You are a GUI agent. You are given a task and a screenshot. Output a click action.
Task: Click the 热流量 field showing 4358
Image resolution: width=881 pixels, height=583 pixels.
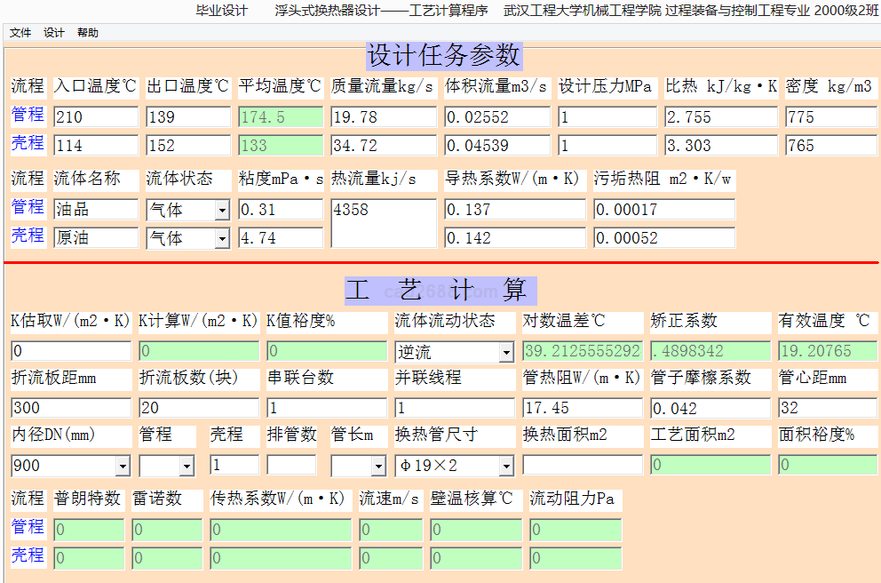point(384,223)
